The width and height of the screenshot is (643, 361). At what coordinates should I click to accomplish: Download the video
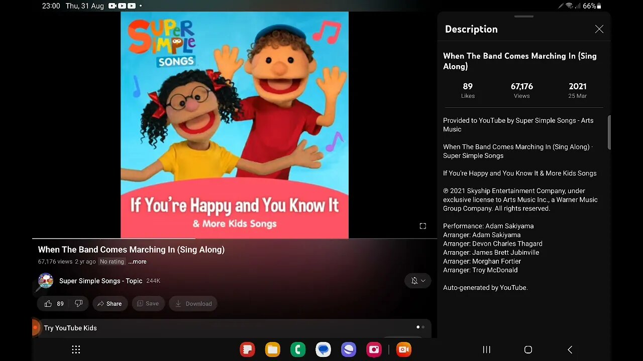click(x=193, y=303)
